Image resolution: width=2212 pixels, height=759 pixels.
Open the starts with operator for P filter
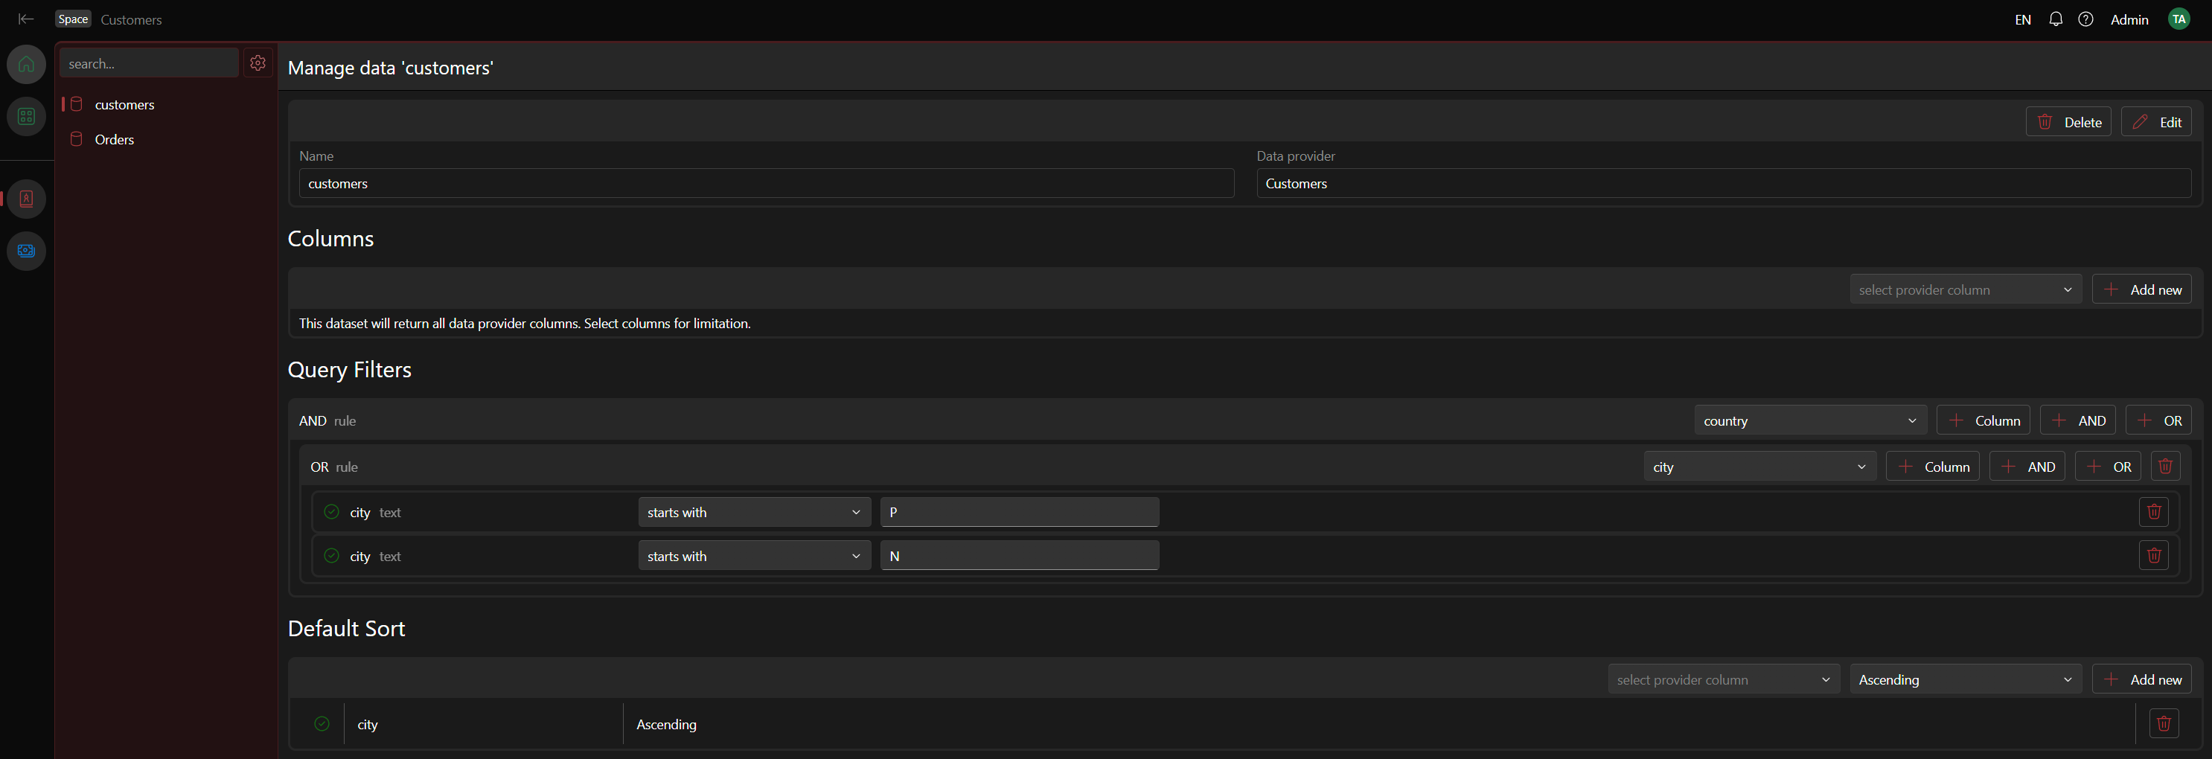coord(754,512)
